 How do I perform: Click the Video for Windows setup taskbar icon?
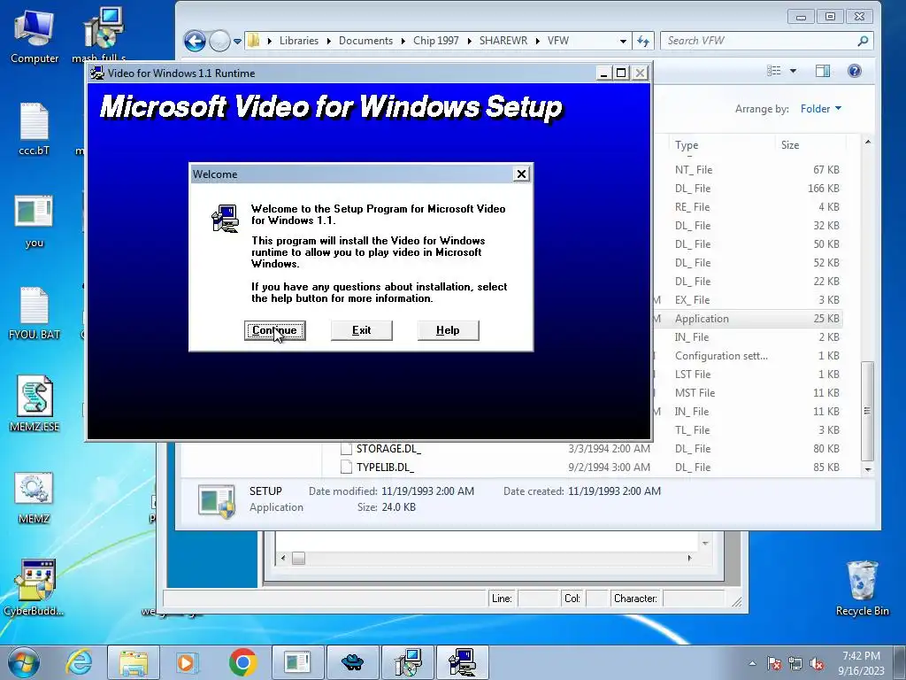[x=462, y=662]
